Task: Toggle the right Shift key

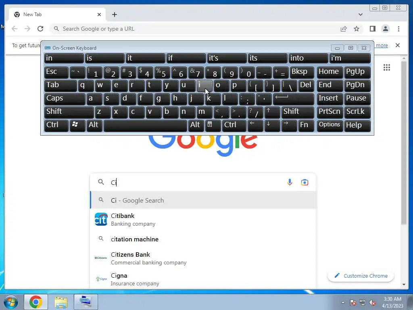Action: pyautogui.click(x=298, y=112)
